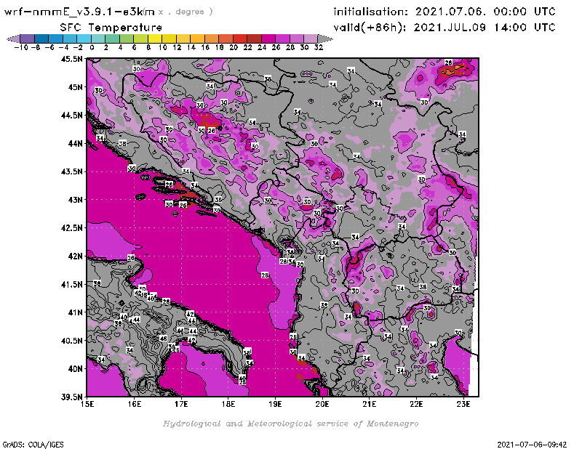
Task: Click the green legend swatch between 2 and 4
Action: pos(112,39)
